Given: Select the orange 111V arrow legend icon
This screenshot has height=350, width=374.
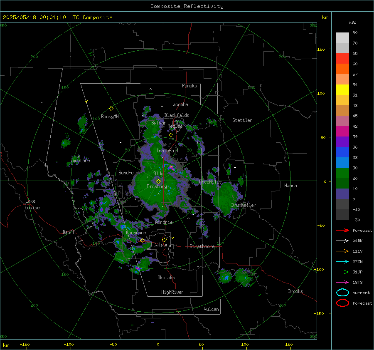Looking at the screenshot, I should [342, 251].
